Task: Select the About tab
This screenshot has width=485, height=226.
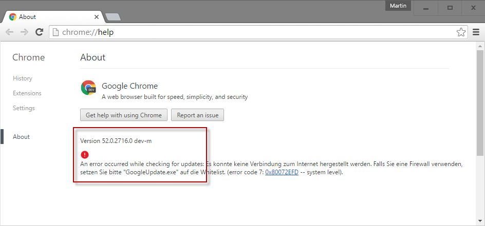Action: pos(54,17)
